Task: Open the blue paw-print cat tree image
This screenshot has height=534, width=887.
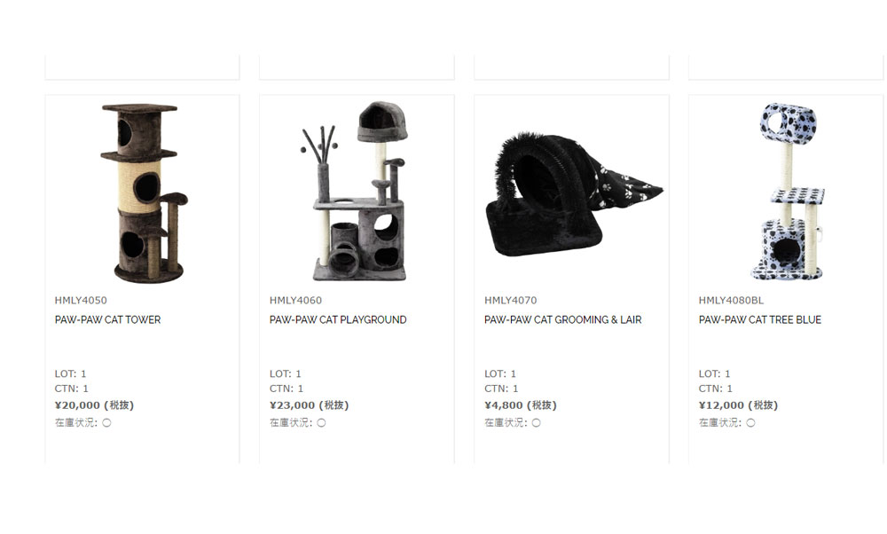Action: pyautogui.click(x=788, y=192)
